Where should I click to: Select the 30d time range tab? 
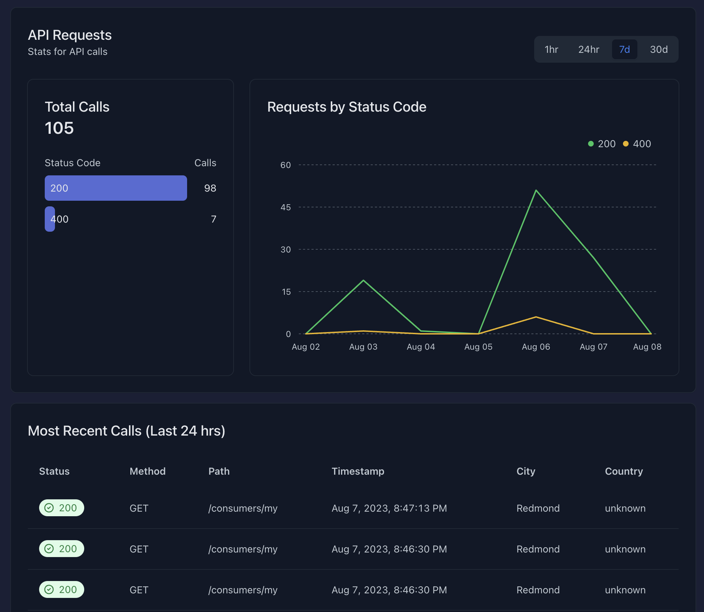[x=659, y=49]
